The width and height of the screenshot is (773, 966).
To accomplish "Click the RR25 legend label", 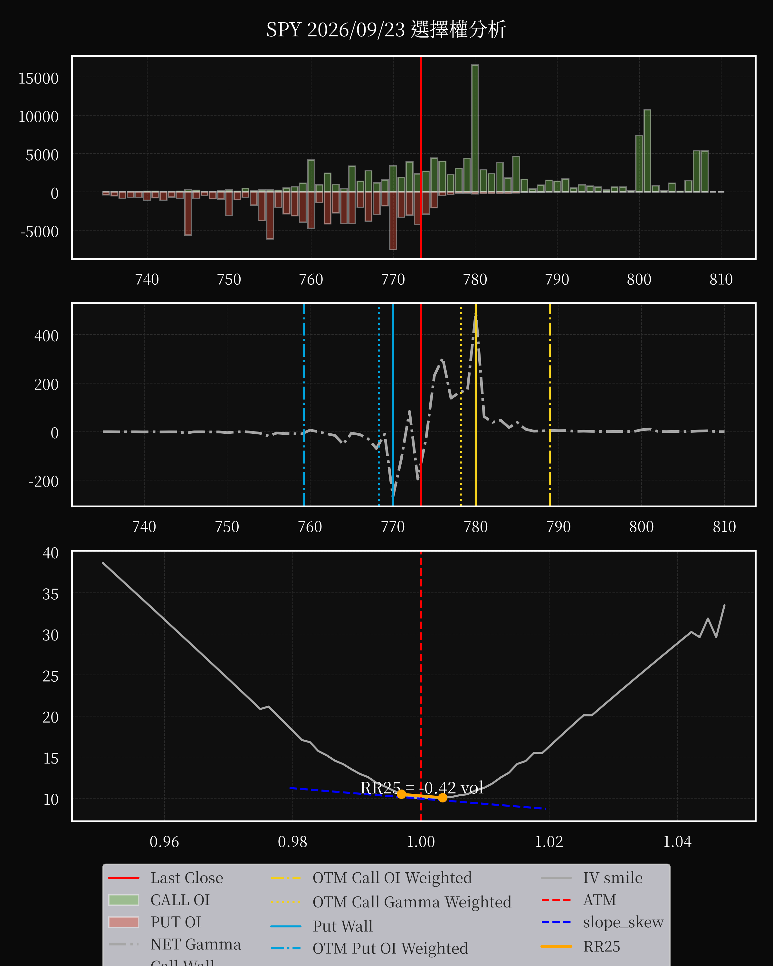I will click(x=601, y=946).
